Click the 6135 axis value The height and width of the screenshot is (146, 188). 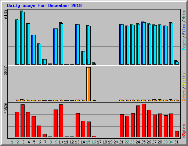click(x=6, y=14)
